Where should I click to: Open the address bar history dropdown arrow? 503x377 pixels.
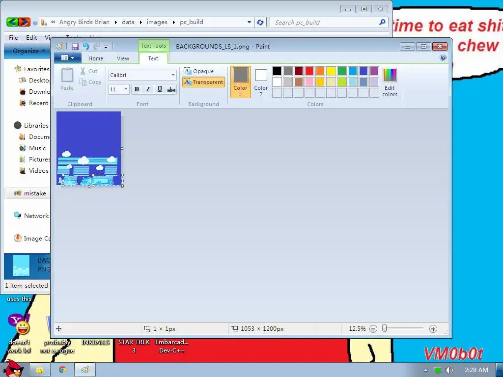(x=249, y=23)
